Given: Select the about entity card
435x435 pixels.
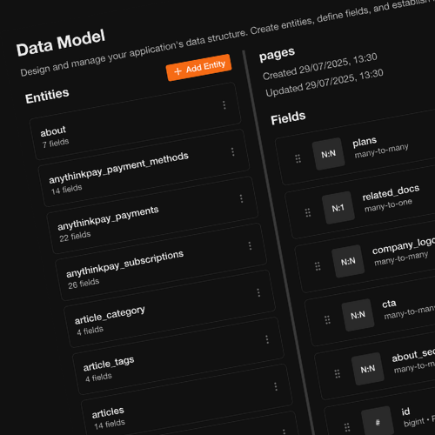Looking at the screenshot, I should [135, 121].
